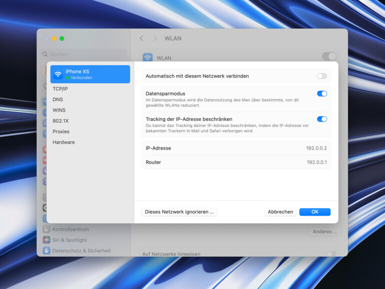Screen dimensions: 385x289
Task: Click the WLAN icon in the background settings pane
Action: pos(147,57)
